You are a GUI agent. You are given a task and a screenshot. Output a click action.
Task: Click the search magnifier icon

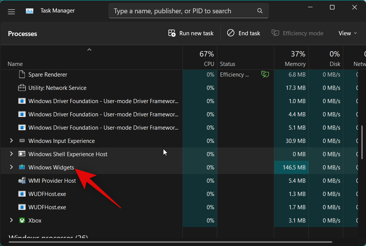pos(260,11)
